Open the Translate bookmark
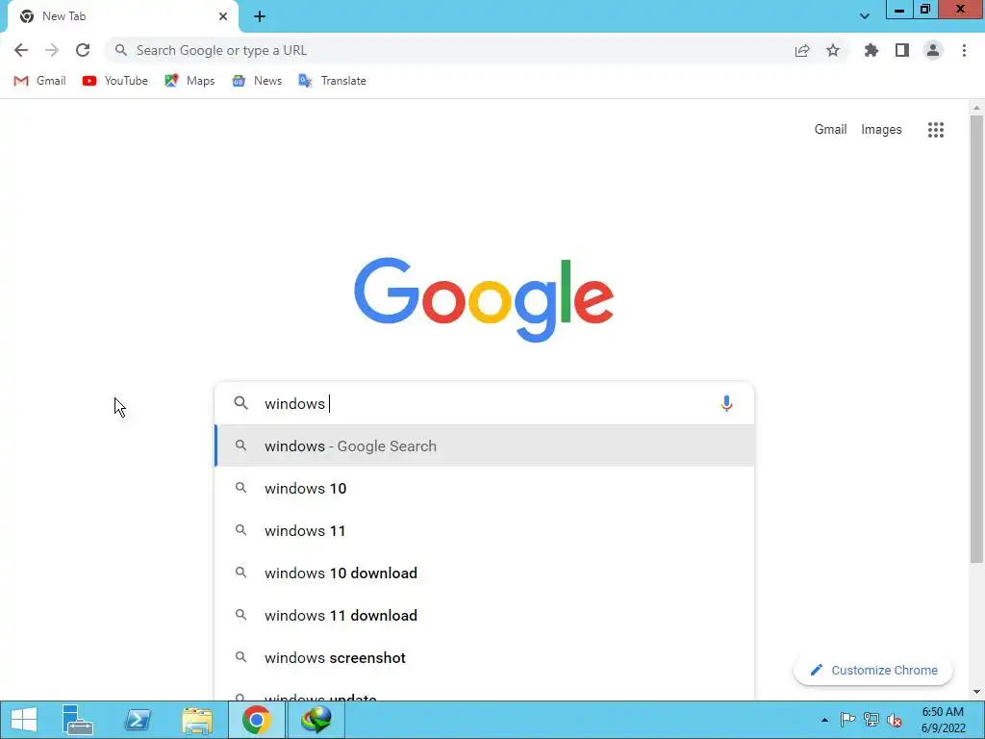Viewport: 985px width, 739px height. pyautogui.click(x=332, y=81)
